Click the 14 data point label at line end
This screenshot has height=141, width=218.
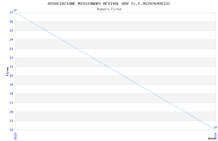coord(215,127)
